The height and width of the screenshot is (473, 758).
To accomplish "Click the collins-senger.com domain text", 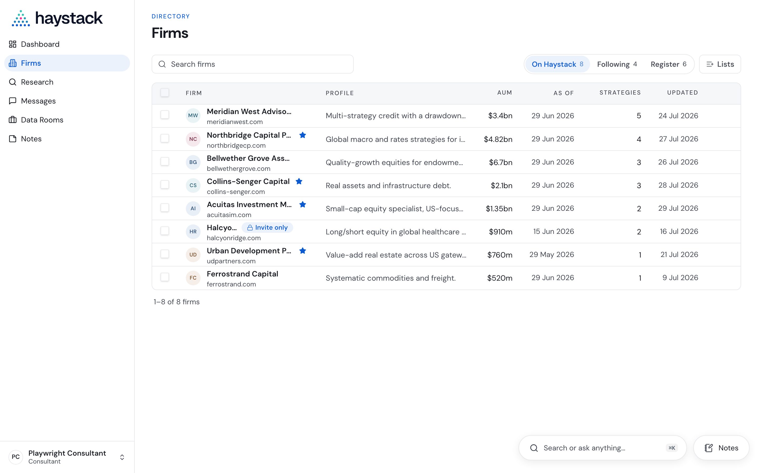I will [236, 192].
